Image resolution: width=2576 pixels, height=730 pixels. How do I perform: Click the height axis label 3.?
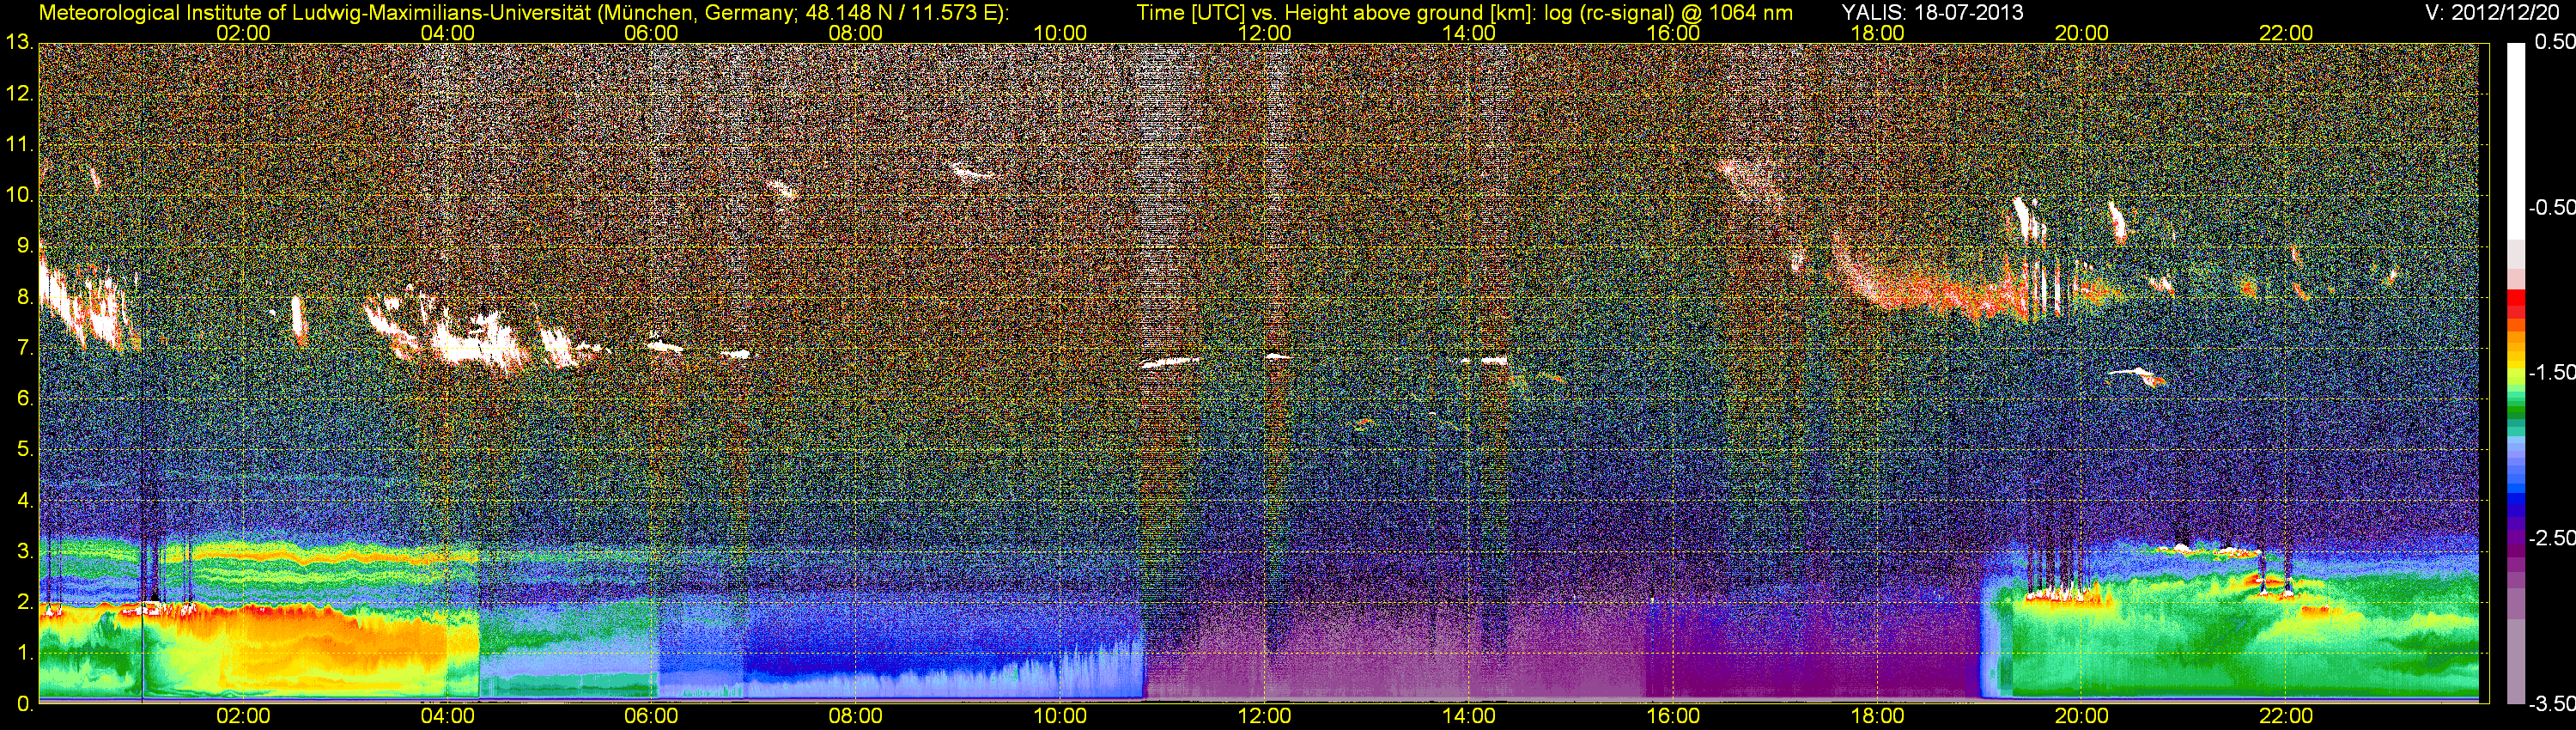24,552
